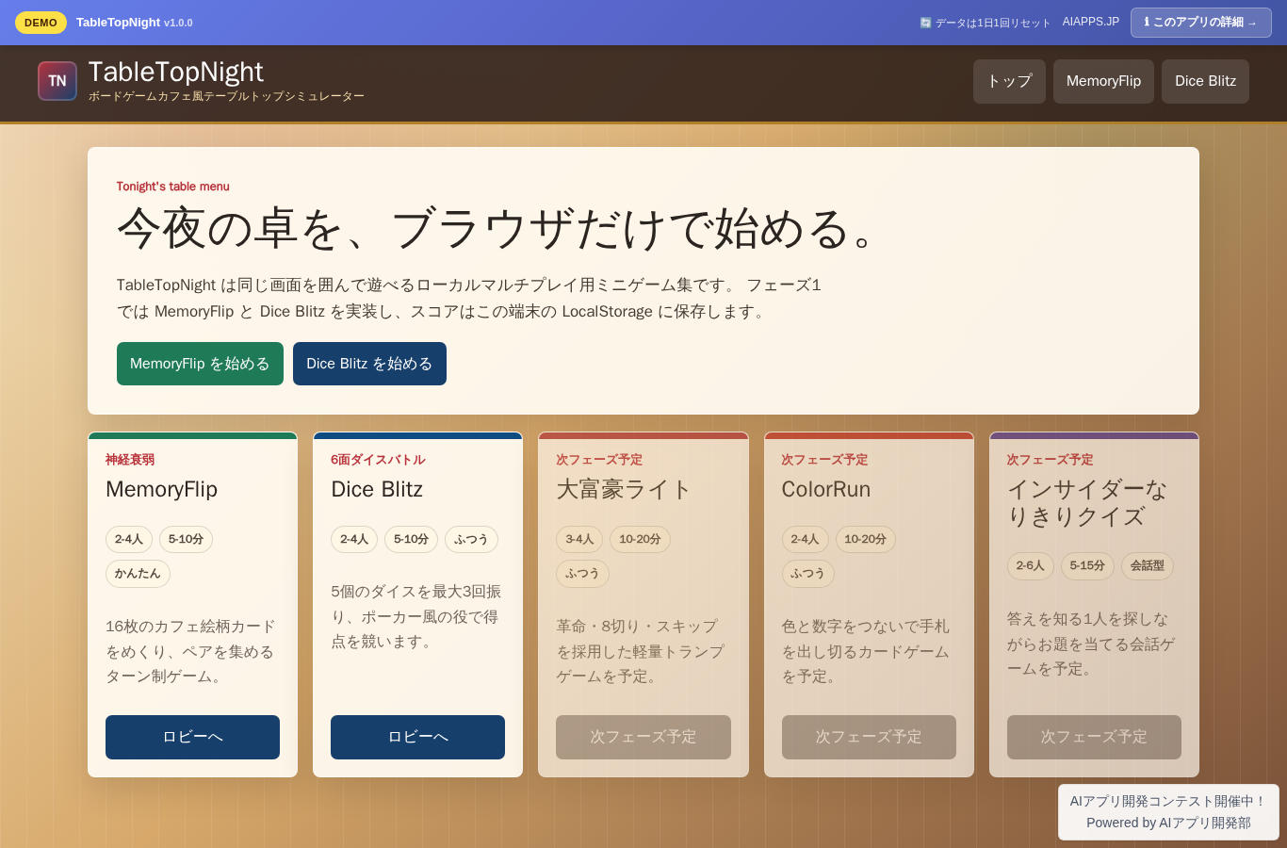Click the MemoryFlip card title
Viewport: 1287px width, 848px height.
point(161,489)
